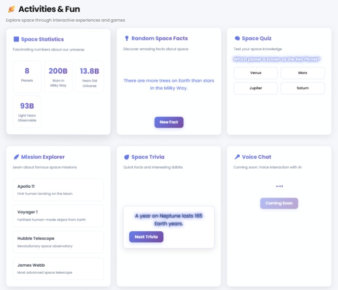Open the Voyager 1 mission card

tap(58, 216)
